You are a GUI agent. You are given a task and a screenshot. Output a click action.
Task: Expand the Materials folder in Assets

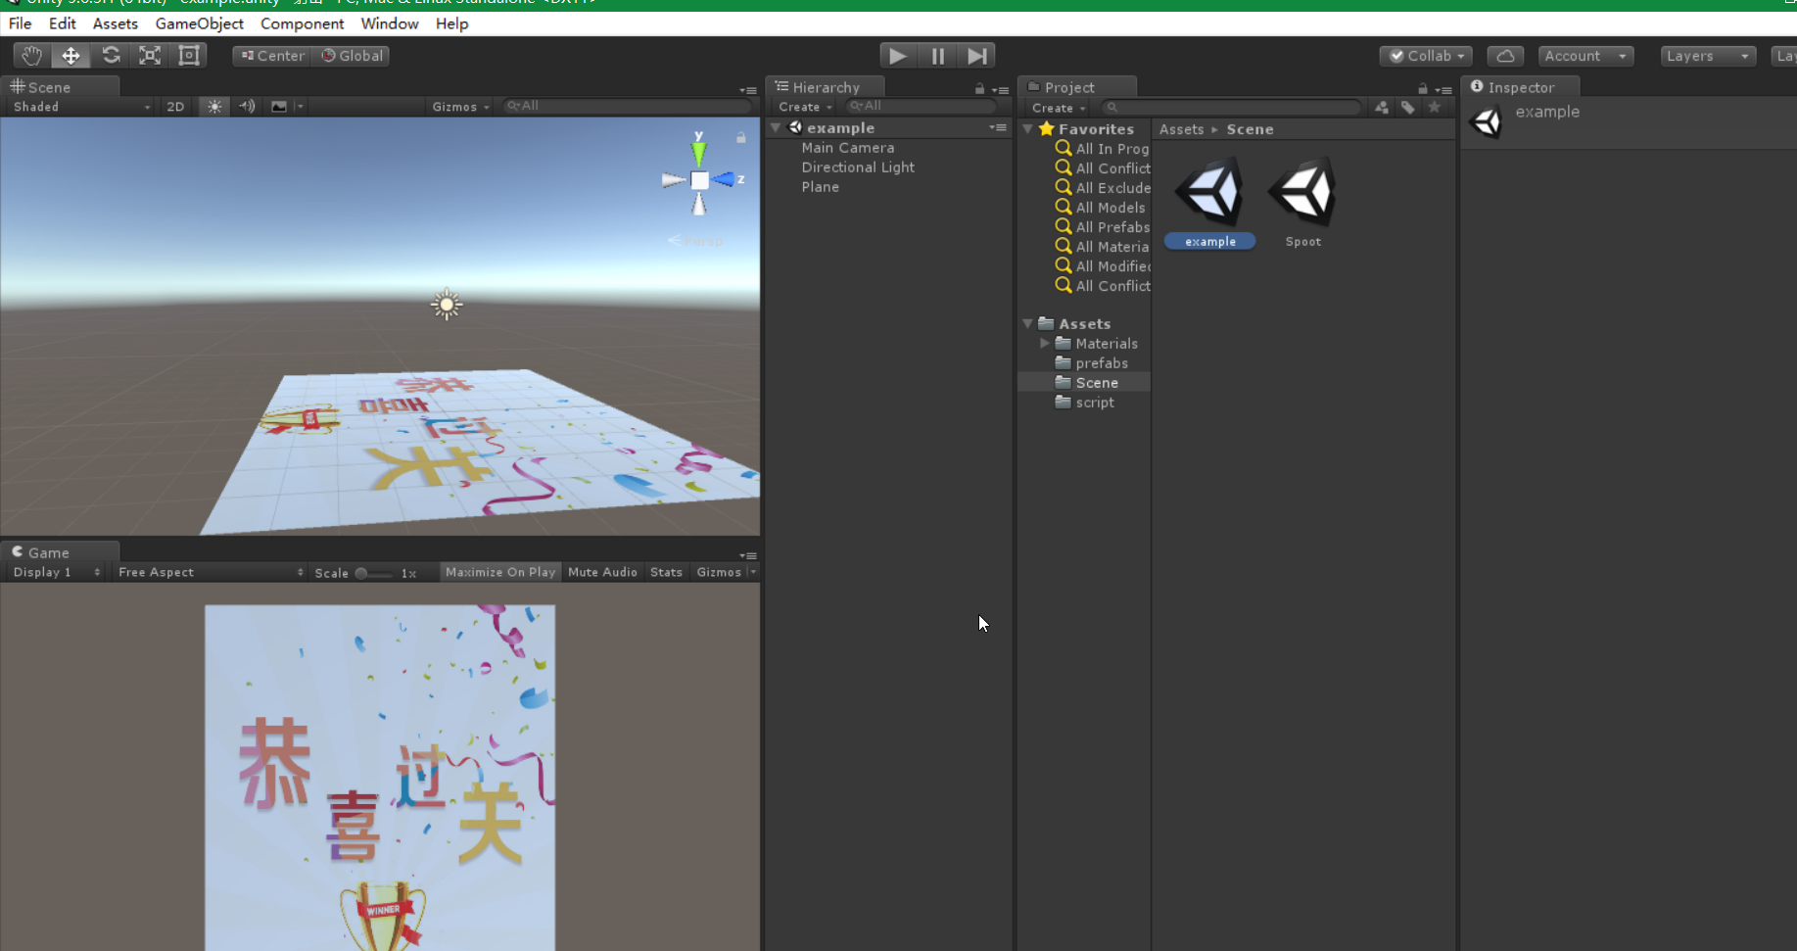tap(1045, 343)
